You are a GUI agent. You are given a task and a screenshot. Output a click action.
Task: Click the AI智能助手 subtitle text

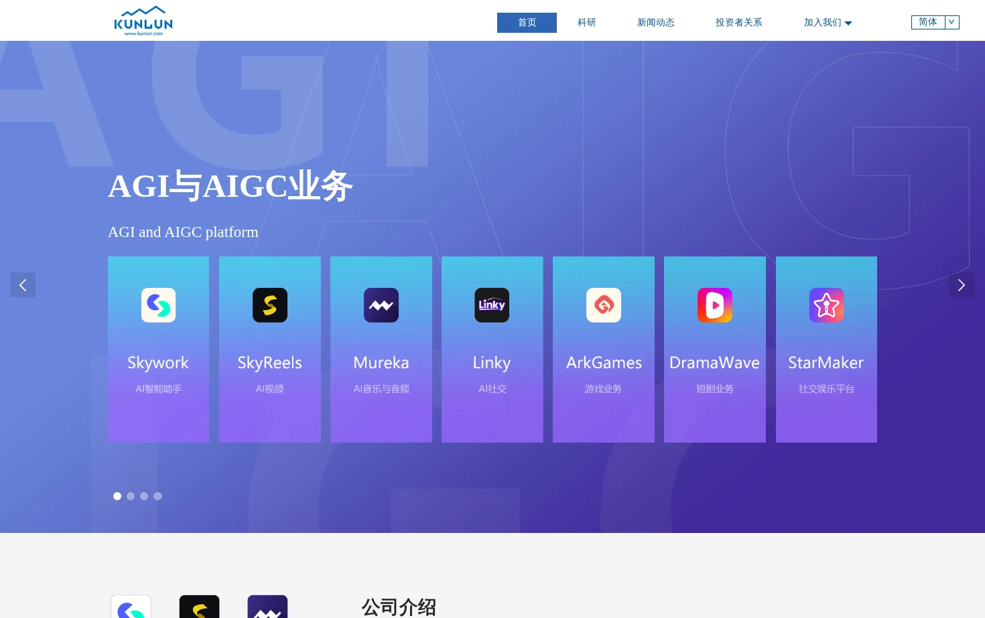[x=158, y=389]
